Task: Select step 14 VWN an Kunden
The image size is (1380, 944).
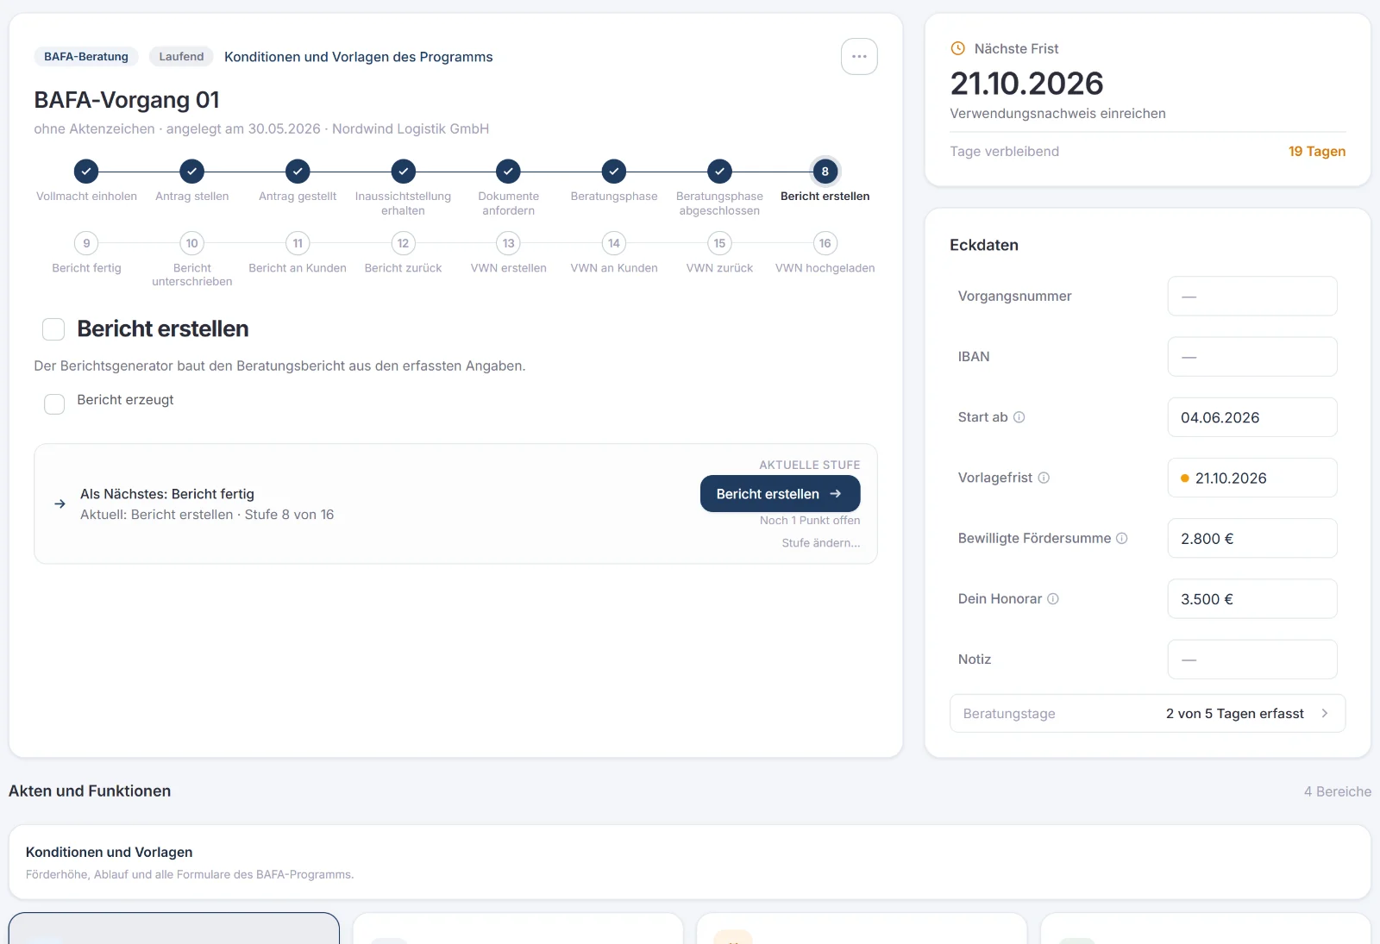Action: point(614,243)
